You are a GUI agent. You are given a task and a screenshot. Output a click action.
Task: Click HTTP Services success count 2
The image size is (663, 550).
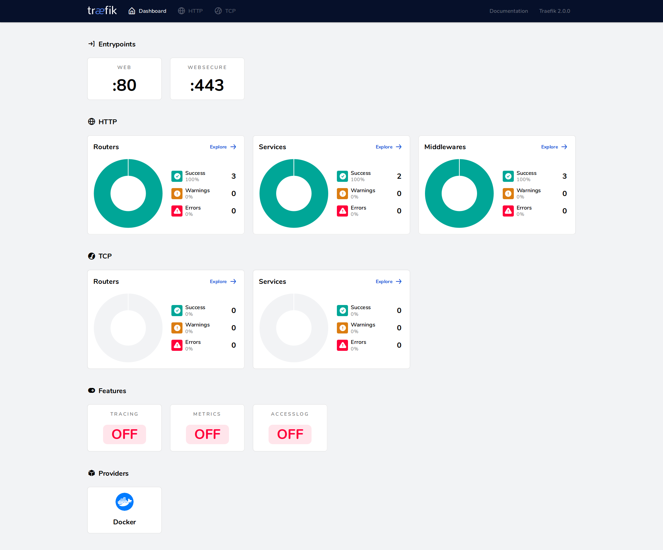coord(399,176)
